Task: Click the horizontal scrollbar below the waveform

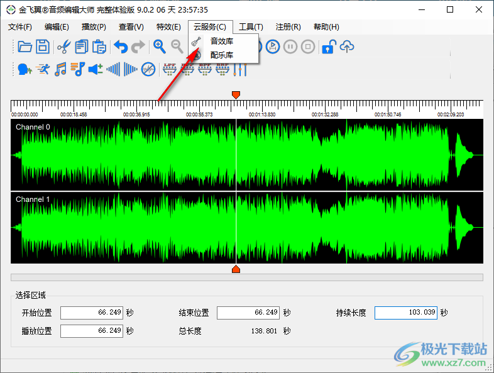Action: 246,277
